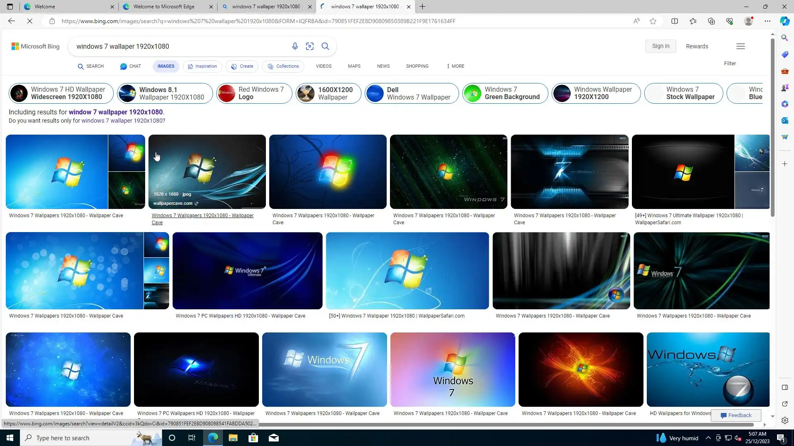The image size is (794, 446).
Task: Click 'windows 7 wallaper 1920x1080' only results link
Action: point(122,121)
